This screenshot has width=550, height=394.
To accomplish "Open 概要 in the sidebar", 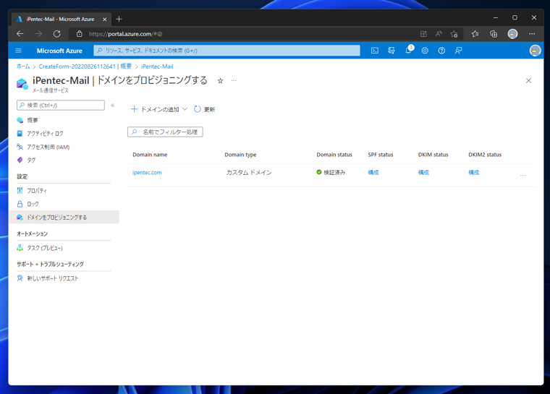I will (x=33, y=120).
